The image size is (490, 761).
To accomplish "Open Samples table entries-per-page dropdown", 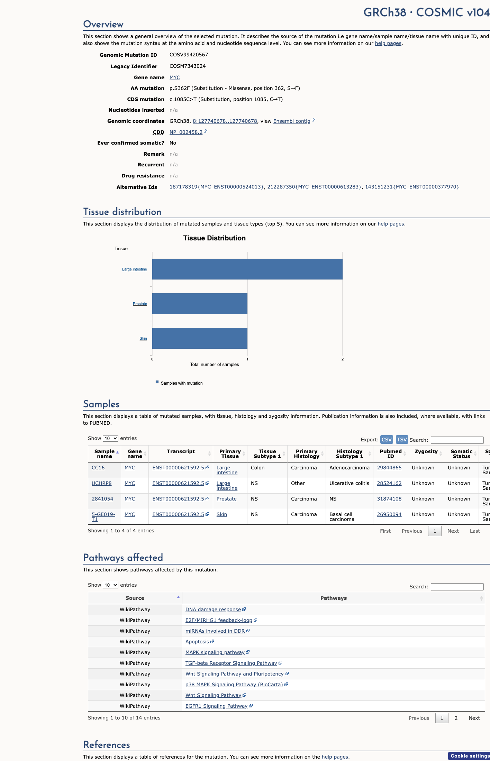I will 110,438.
